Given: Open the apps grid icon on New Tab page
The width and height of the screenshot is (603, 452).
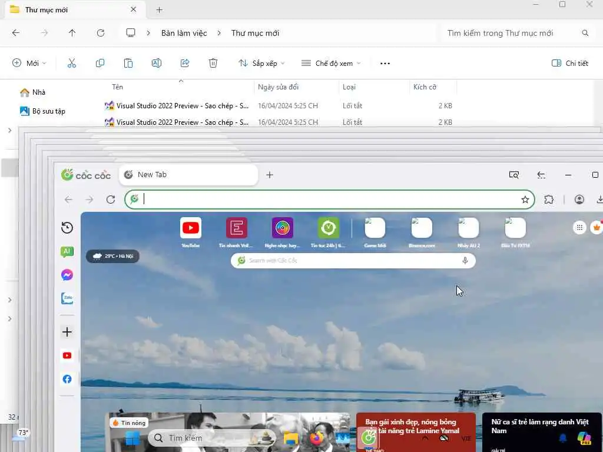Looking at the screenshot, I should pos(579,227).
